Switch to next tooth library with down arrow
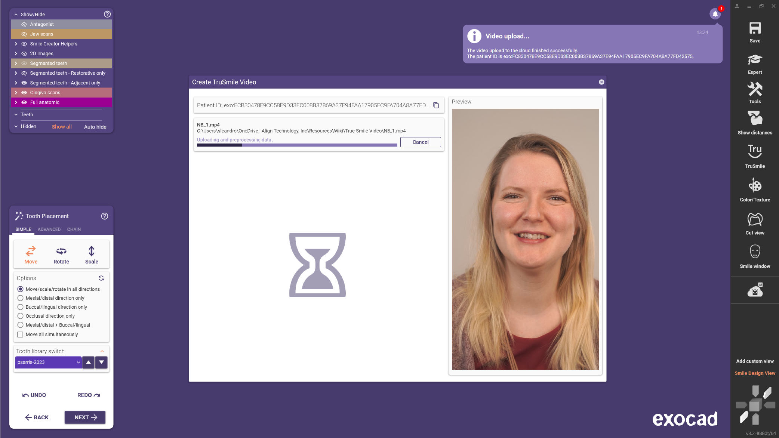The image size is (779, 438). click(x=101, y=363)
